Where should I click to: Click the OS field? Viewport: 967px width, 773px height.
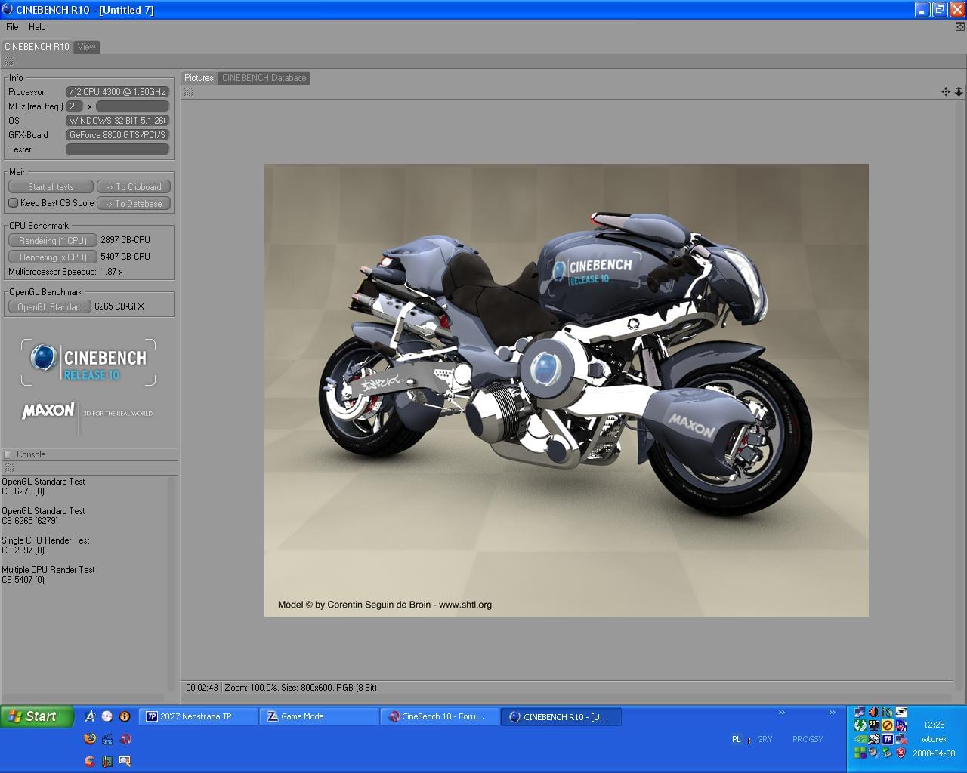coord(117,121)
